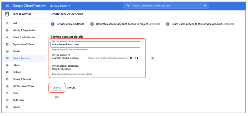Screen dimensions: 248x116
Task: Open Identity-Aware Proxy
Action: (23, 86)
